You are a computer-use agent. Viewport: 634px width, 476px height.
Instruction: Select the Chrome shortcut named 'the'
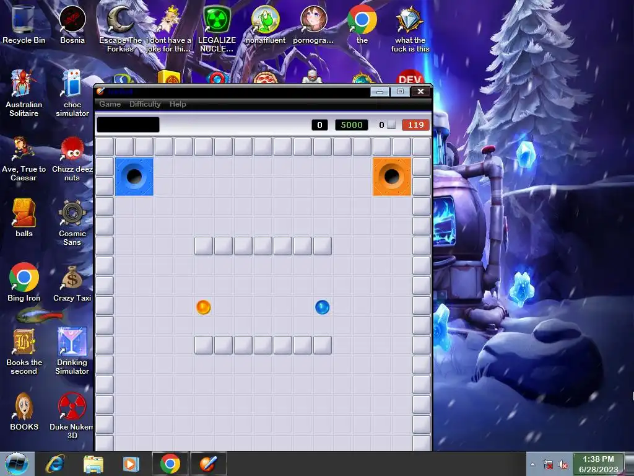pyautogui.click(x=362, y=24)
